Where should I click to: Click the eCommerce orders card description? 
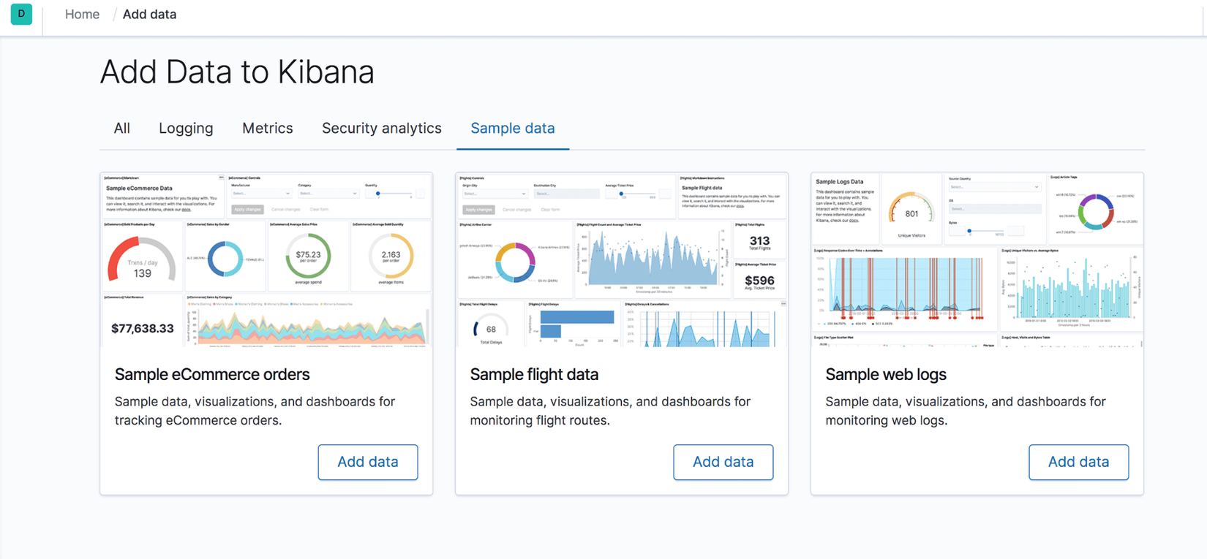(x=255, y=411)
